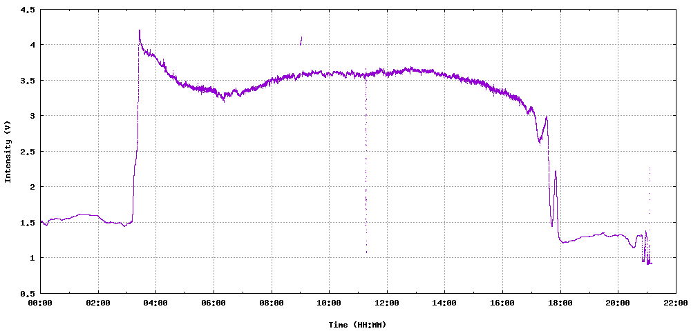Select the 04:00 x-axis tick label
This screenshot has height=331, width=691.
pos(155,303)
